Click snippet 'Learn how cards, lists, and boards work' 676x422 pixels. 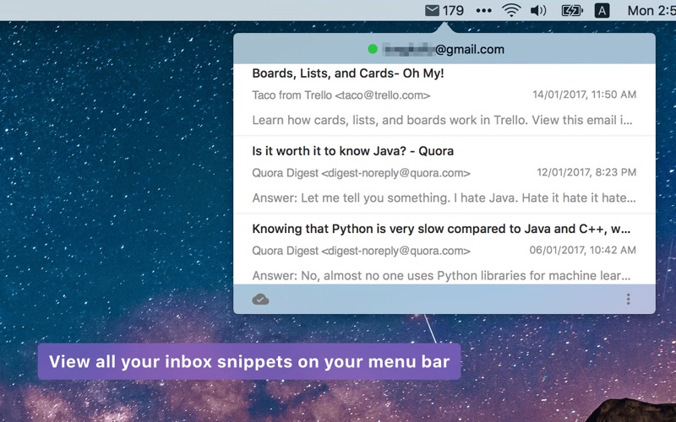coord(442,120)
